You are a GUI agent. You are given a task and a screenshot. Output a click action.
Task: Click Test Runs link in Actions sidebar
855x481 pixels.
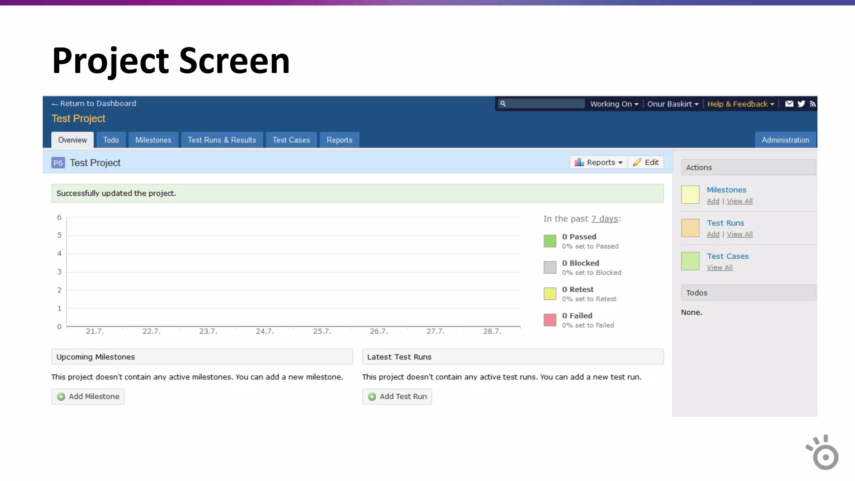click(x=725, y=223)
